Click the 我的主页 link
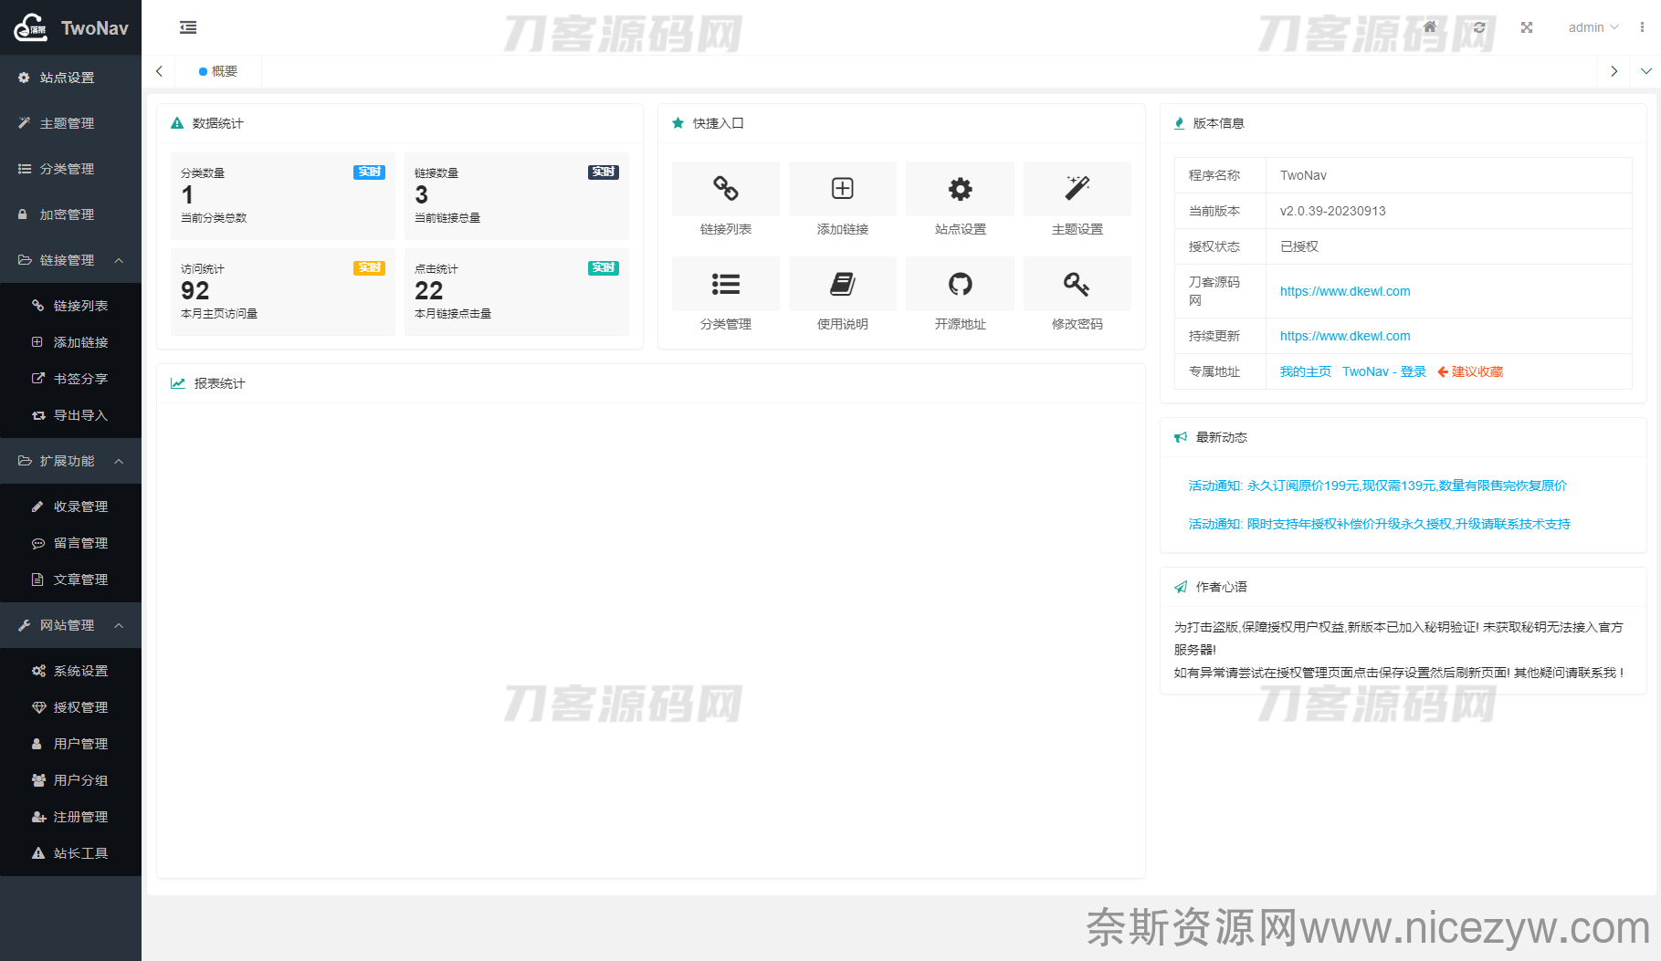1661x961 pixels. pos(1305,371)
